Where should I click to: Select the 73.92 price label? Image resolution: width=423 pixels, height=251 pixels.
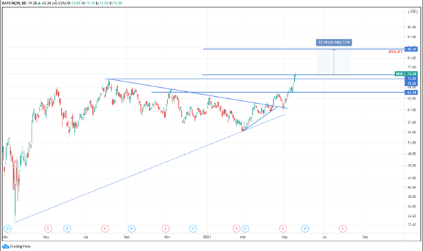(411, 79)
